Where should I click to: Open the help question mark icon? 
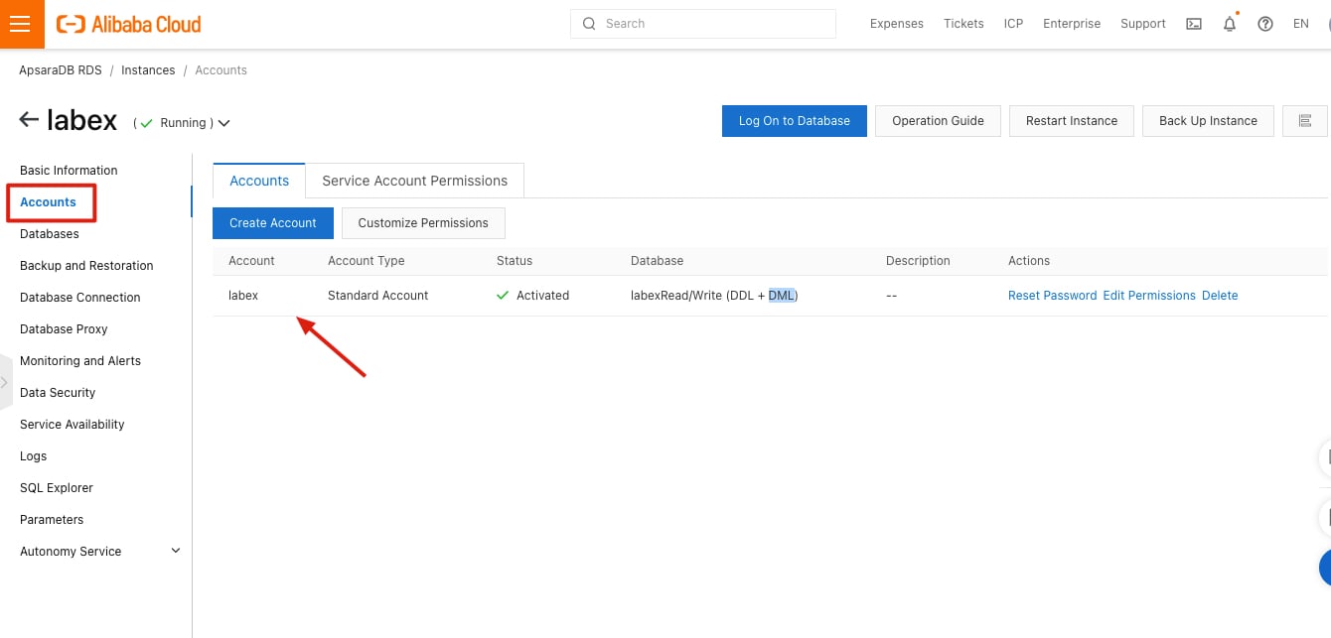[1265, 24]
